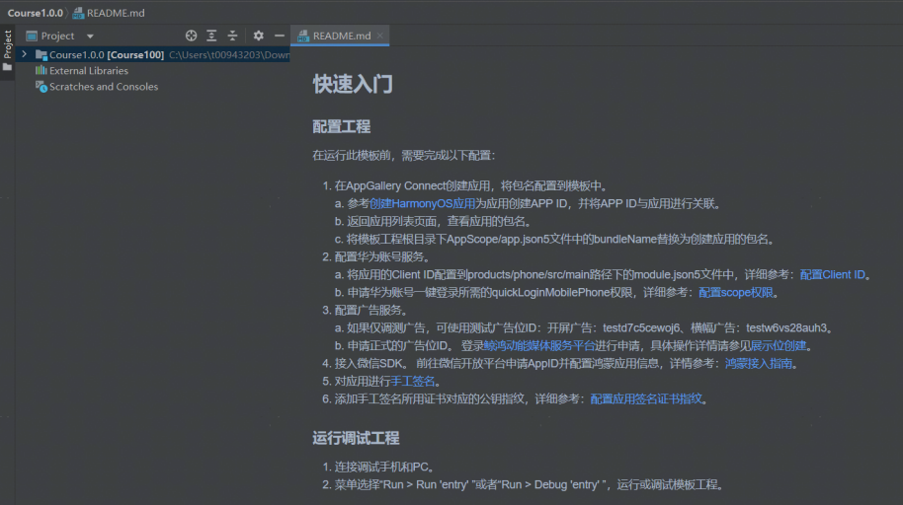Viewport: 903px width, 505px height.
Task: Click the Select Opened File locate icon
Action: [191, 36]
